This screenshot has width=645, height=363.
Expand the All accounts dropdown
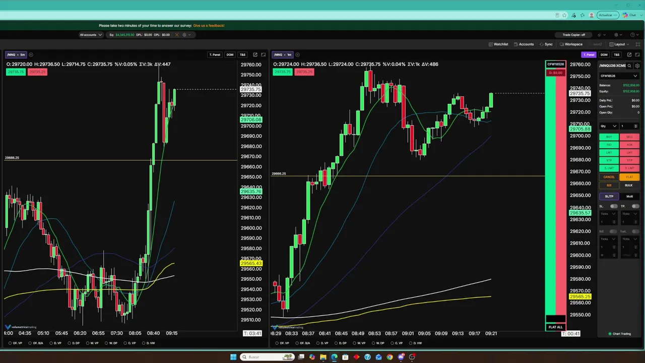click(x=91, y=35)
